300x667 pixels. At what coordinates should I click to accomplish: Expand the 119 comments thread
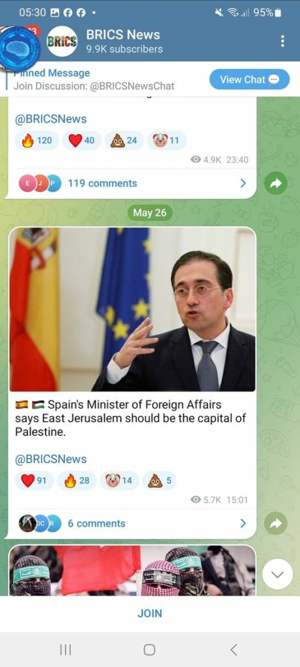pyautogui.click(x=132, y=183)
